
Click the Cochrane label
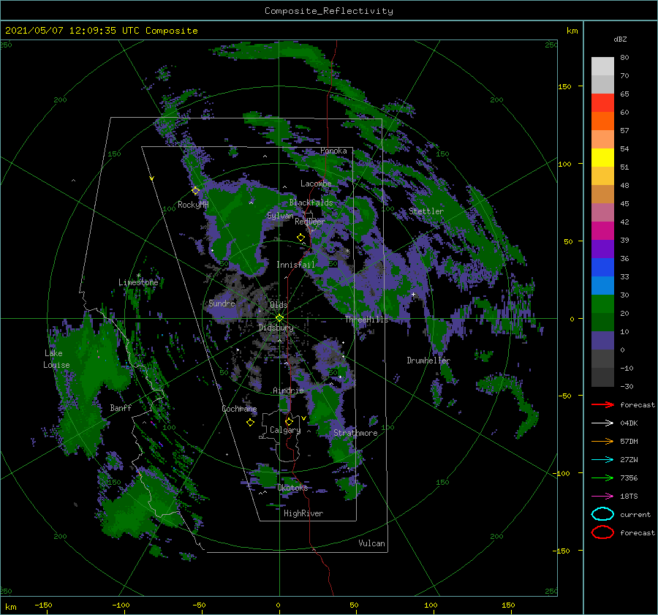239,409
